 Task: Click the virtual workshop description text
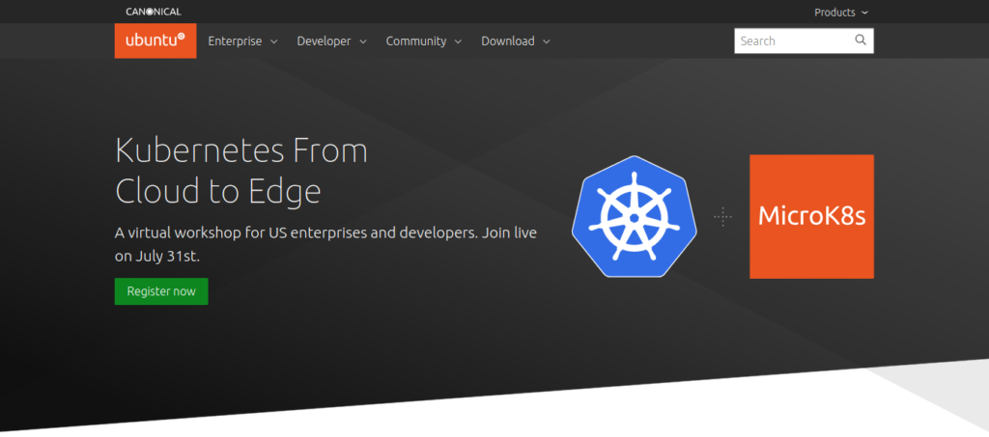326,244
